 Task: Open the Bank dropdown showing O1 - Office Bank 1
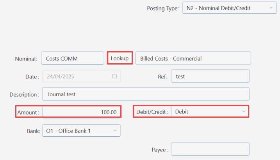pos(82,130)
